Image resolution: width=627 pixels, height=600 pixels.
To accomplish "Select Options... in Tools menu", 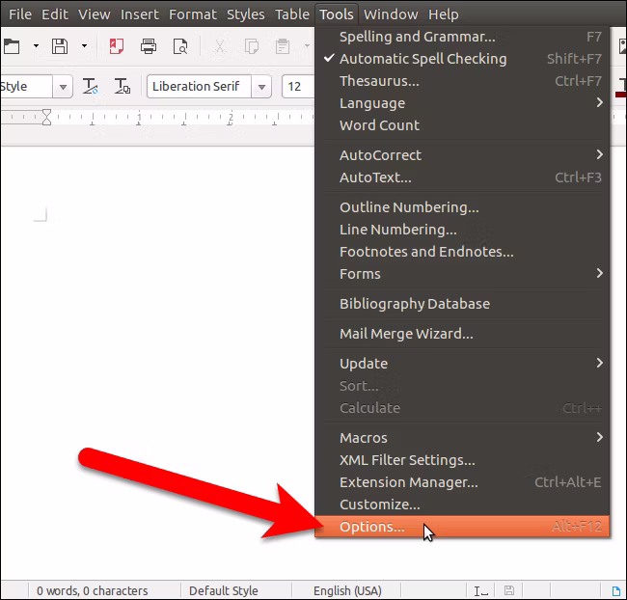I will coord(462,527).
